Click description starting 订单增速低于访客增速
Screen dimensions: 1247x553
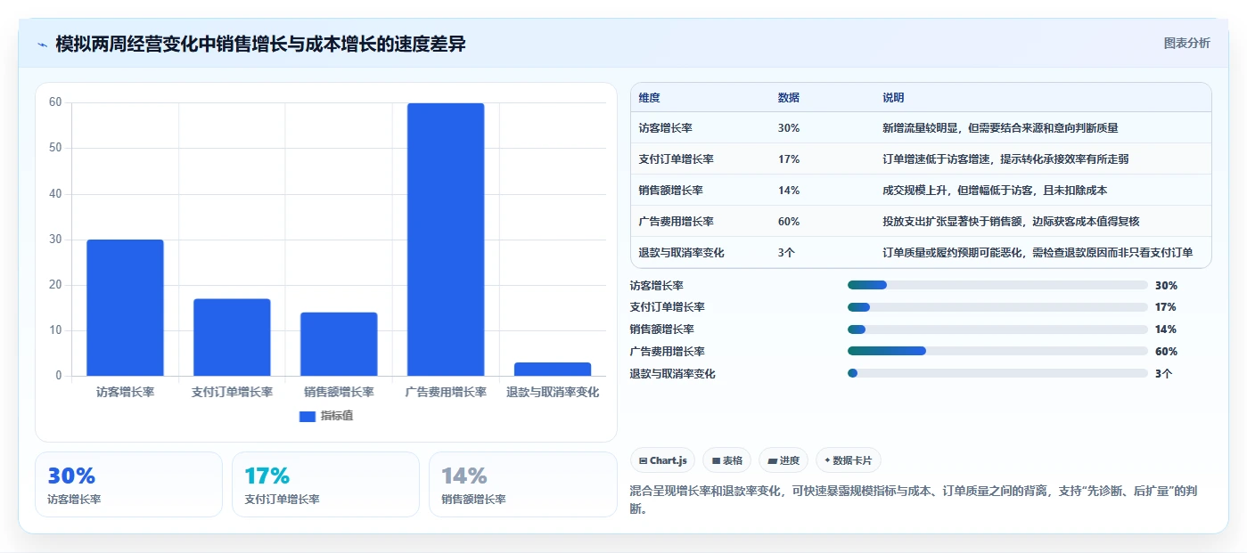[1006, 159]
